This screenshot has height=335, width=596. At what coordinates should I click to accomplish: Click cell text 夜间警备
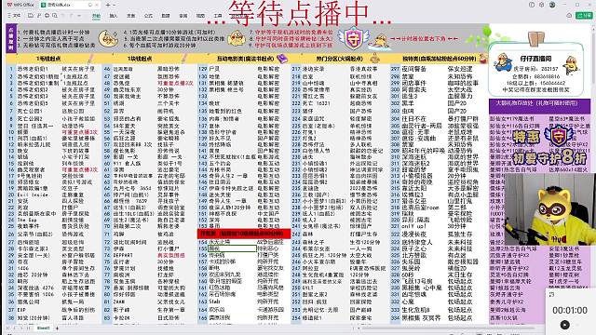tap(413, 69)
